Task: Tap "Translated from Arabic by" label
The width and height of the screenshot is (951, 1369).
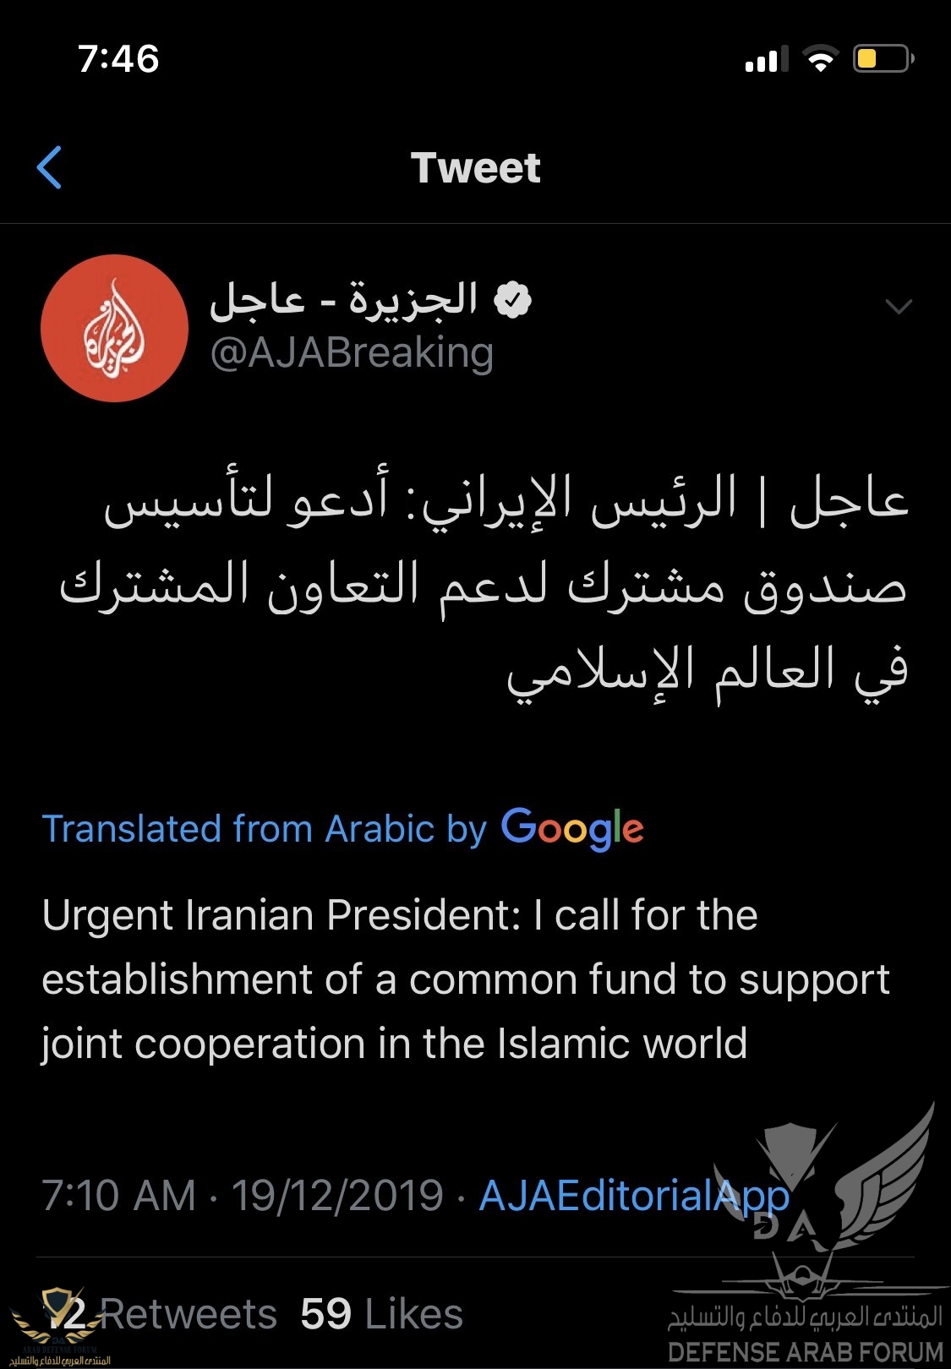Action: 265,829
